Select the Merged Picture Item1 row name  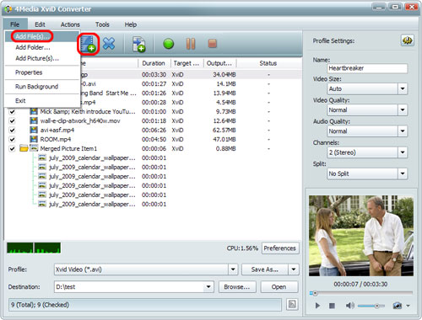point(68,148)
